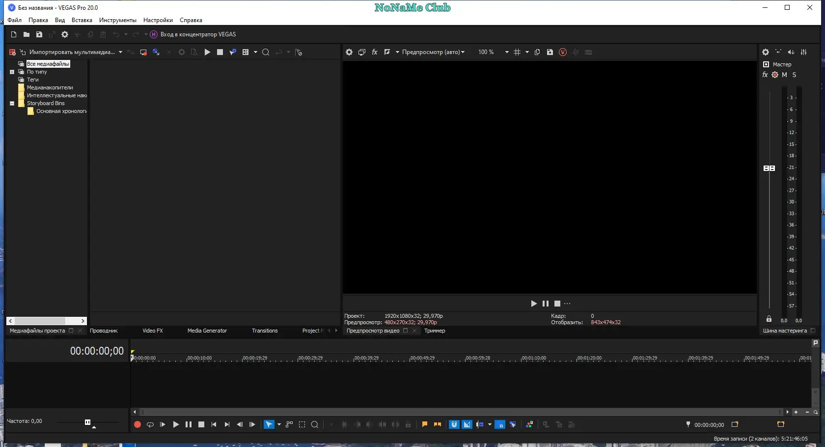Open the 100 % zoom dropdown
The width and height of the screenshot is (825, 447).
[x=507, y=52]
